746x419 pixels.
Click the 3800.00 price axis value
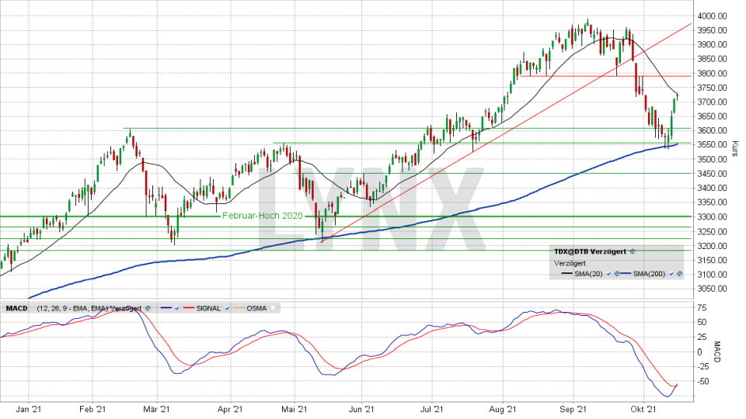[x=713, y=73]
